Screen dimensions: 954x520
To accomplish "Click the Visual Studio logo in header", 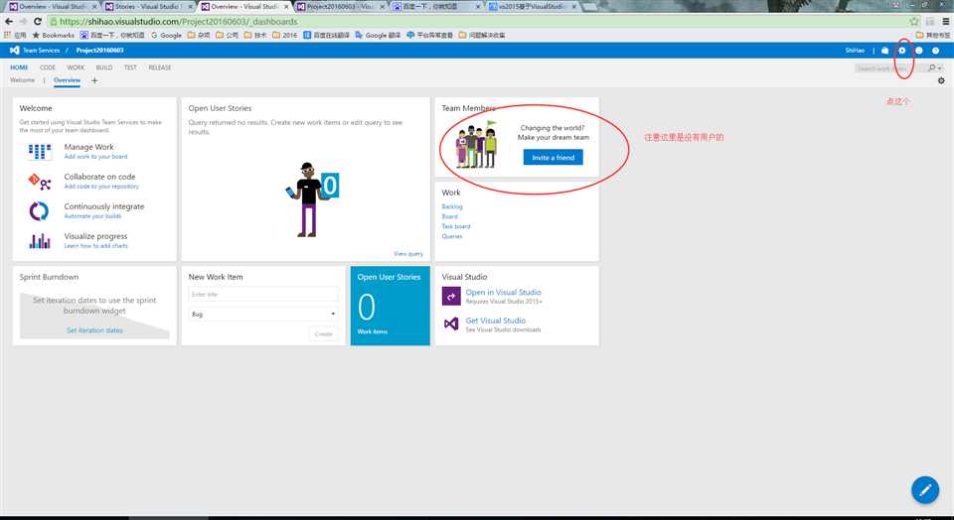I will pos(15,51).
